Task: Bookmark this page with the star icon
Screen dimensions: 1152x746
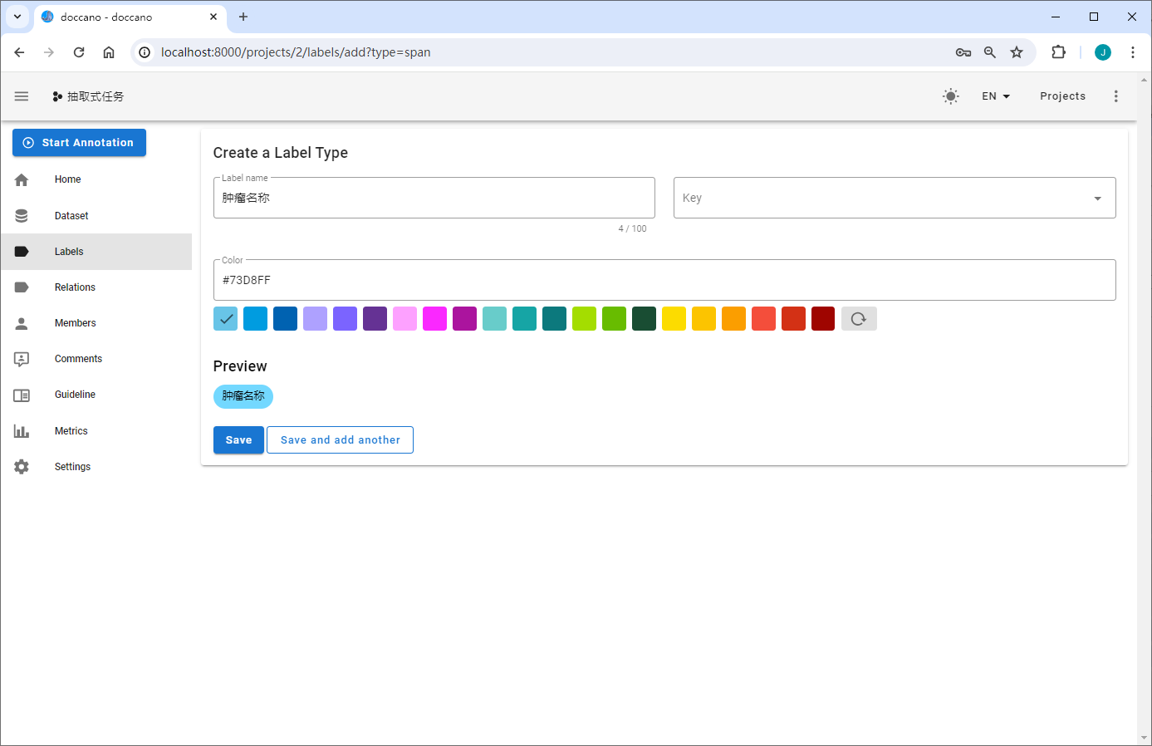Action: pos(1016,52)
